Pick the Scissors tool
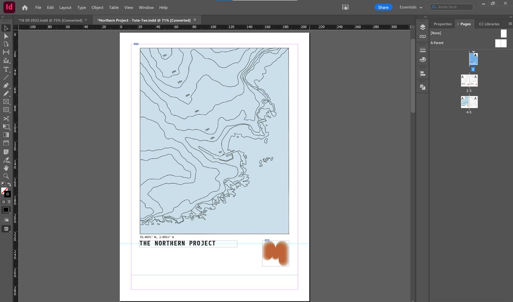 [x=6, y=118]
